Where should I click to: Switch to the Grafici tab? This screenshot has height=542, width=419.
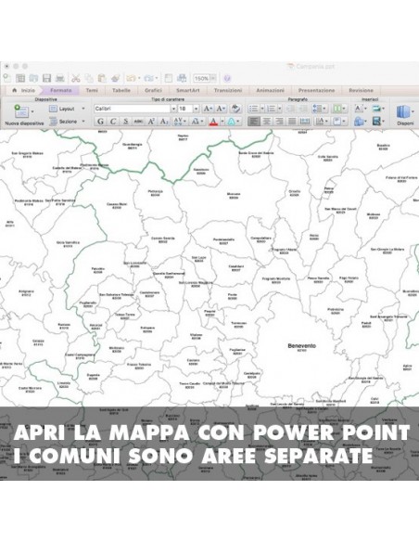[153, 90]
